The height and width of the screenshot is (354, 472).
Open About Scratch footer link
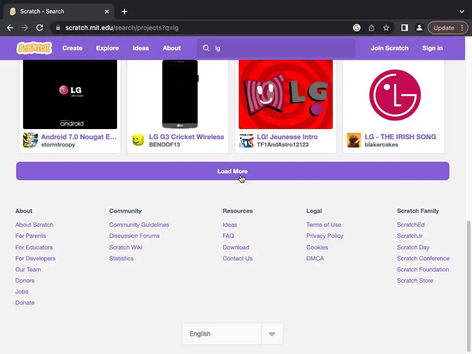coord(34,225)
